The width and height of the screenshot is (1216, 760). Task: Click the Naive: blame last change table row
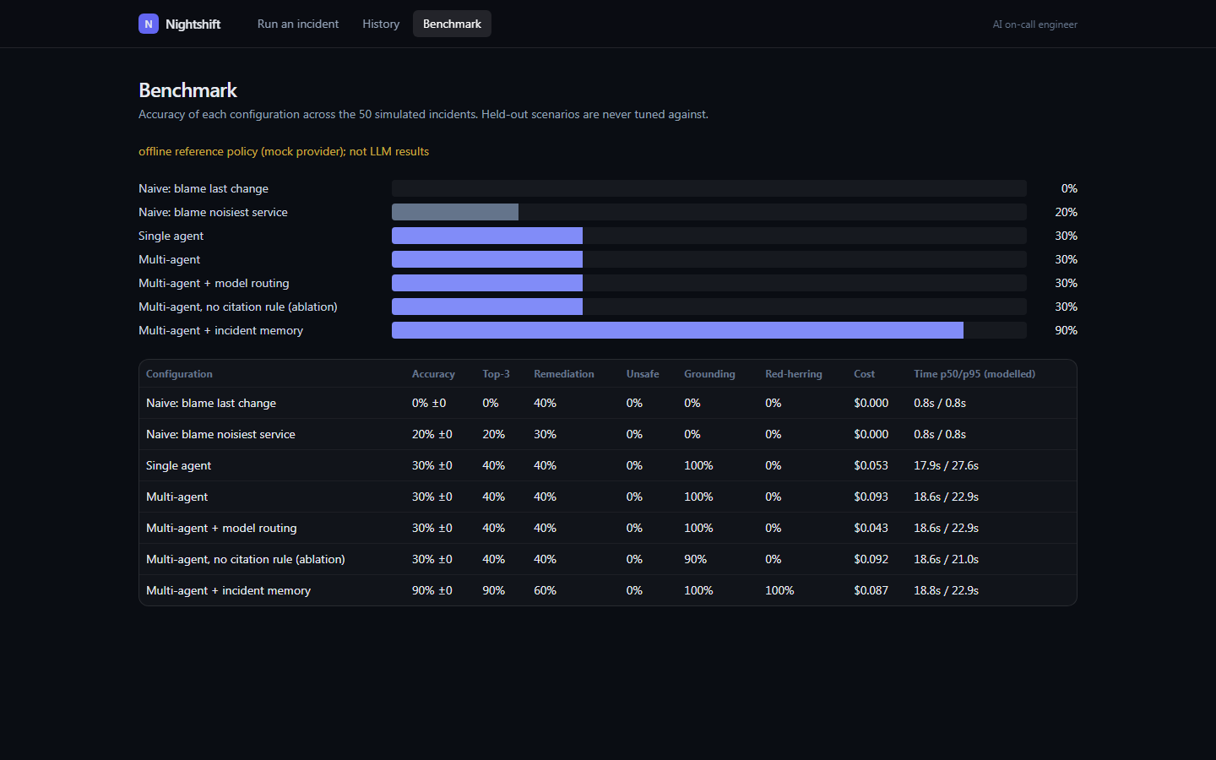click(608, 403)
